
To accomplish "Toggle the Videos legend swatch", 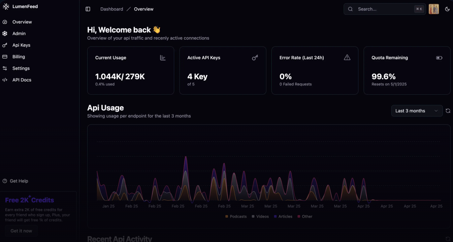I will tap(253, 216).
